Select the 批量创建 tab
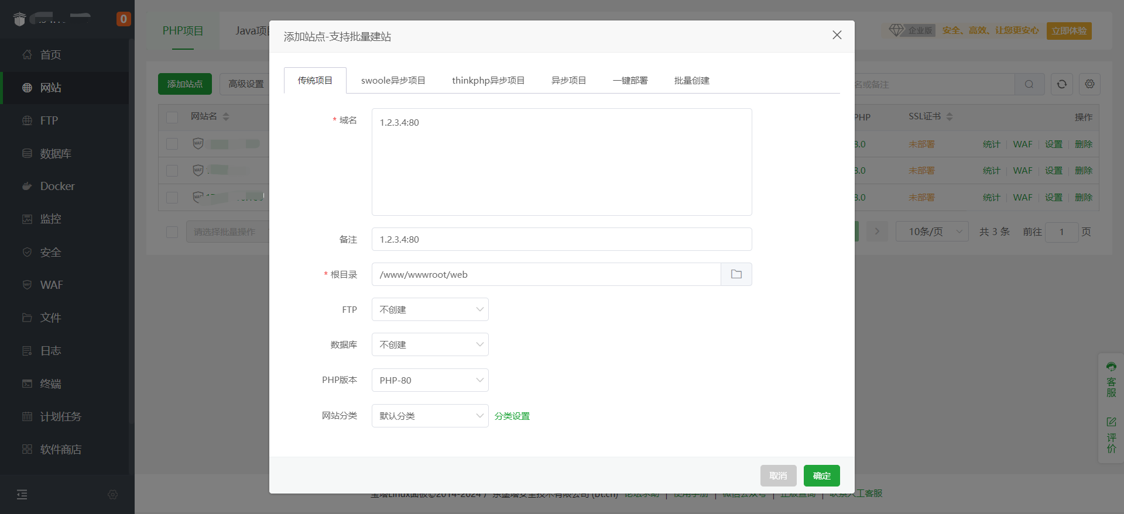This screenshot has height=514, width=1124. [691, 81]
